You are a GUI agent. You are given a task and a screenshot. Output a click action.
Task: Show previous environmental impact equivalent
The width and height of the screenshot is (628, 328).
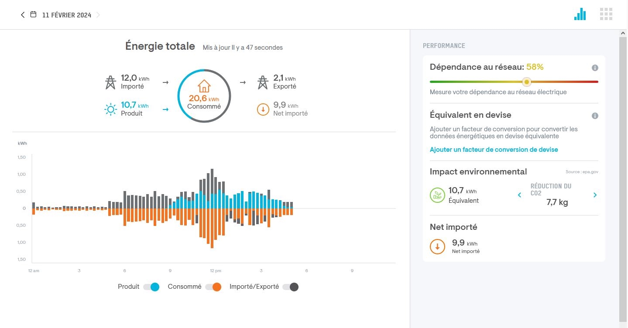[519, 195]
